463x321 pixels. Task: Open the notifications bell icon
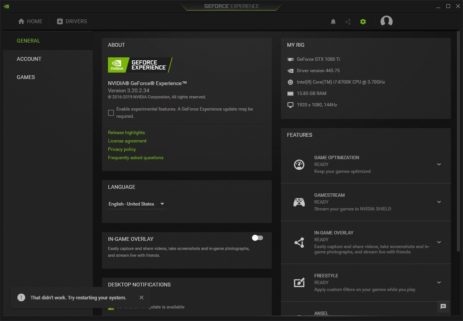click(x=333, y=22)
